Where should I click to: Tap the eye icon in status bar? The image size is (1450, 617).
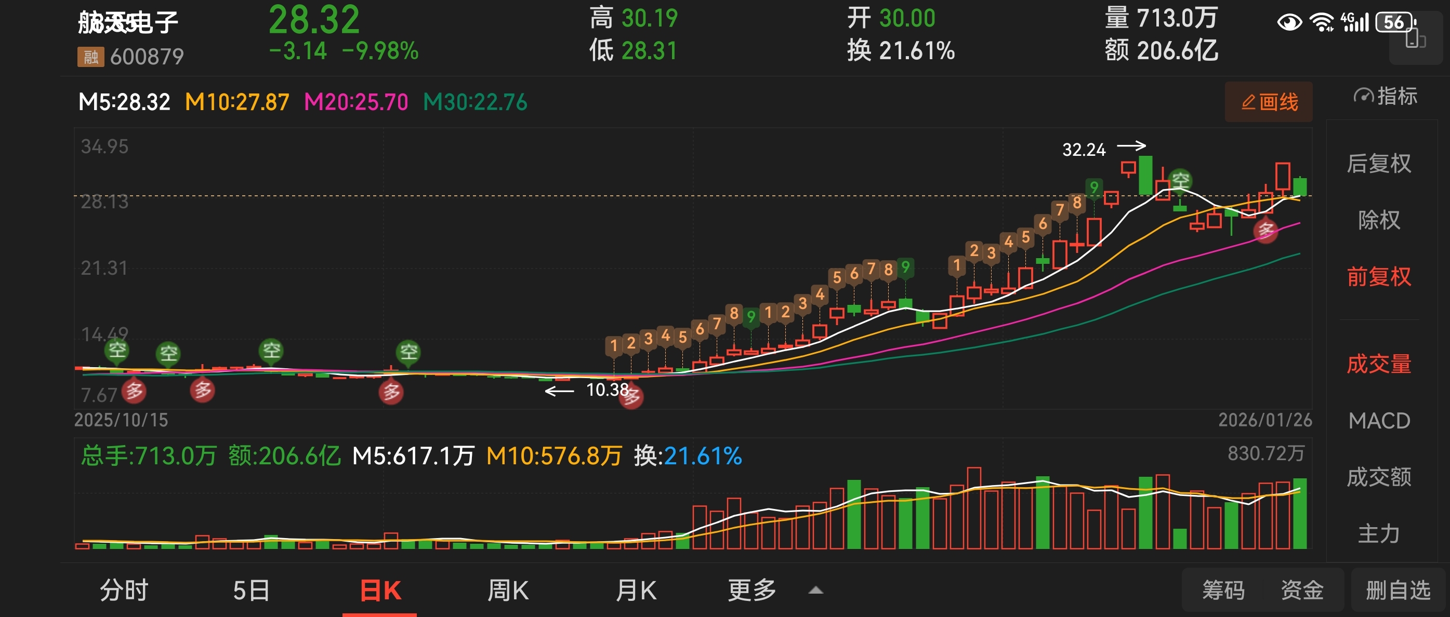[1289, 22]
